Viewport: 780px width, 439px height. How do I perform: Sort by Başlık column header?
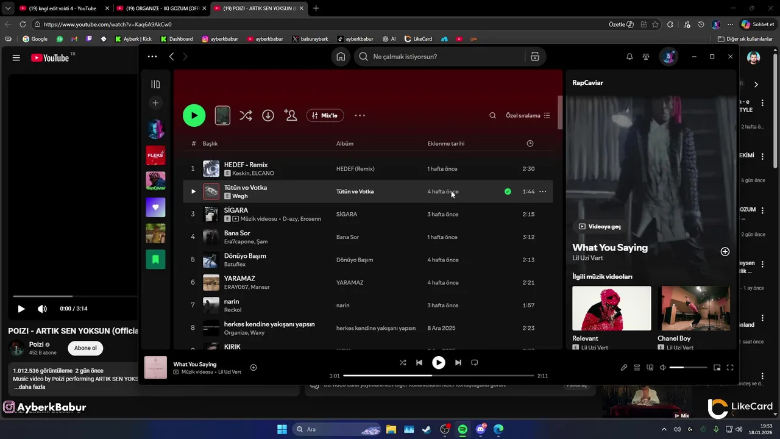point(210,144)
